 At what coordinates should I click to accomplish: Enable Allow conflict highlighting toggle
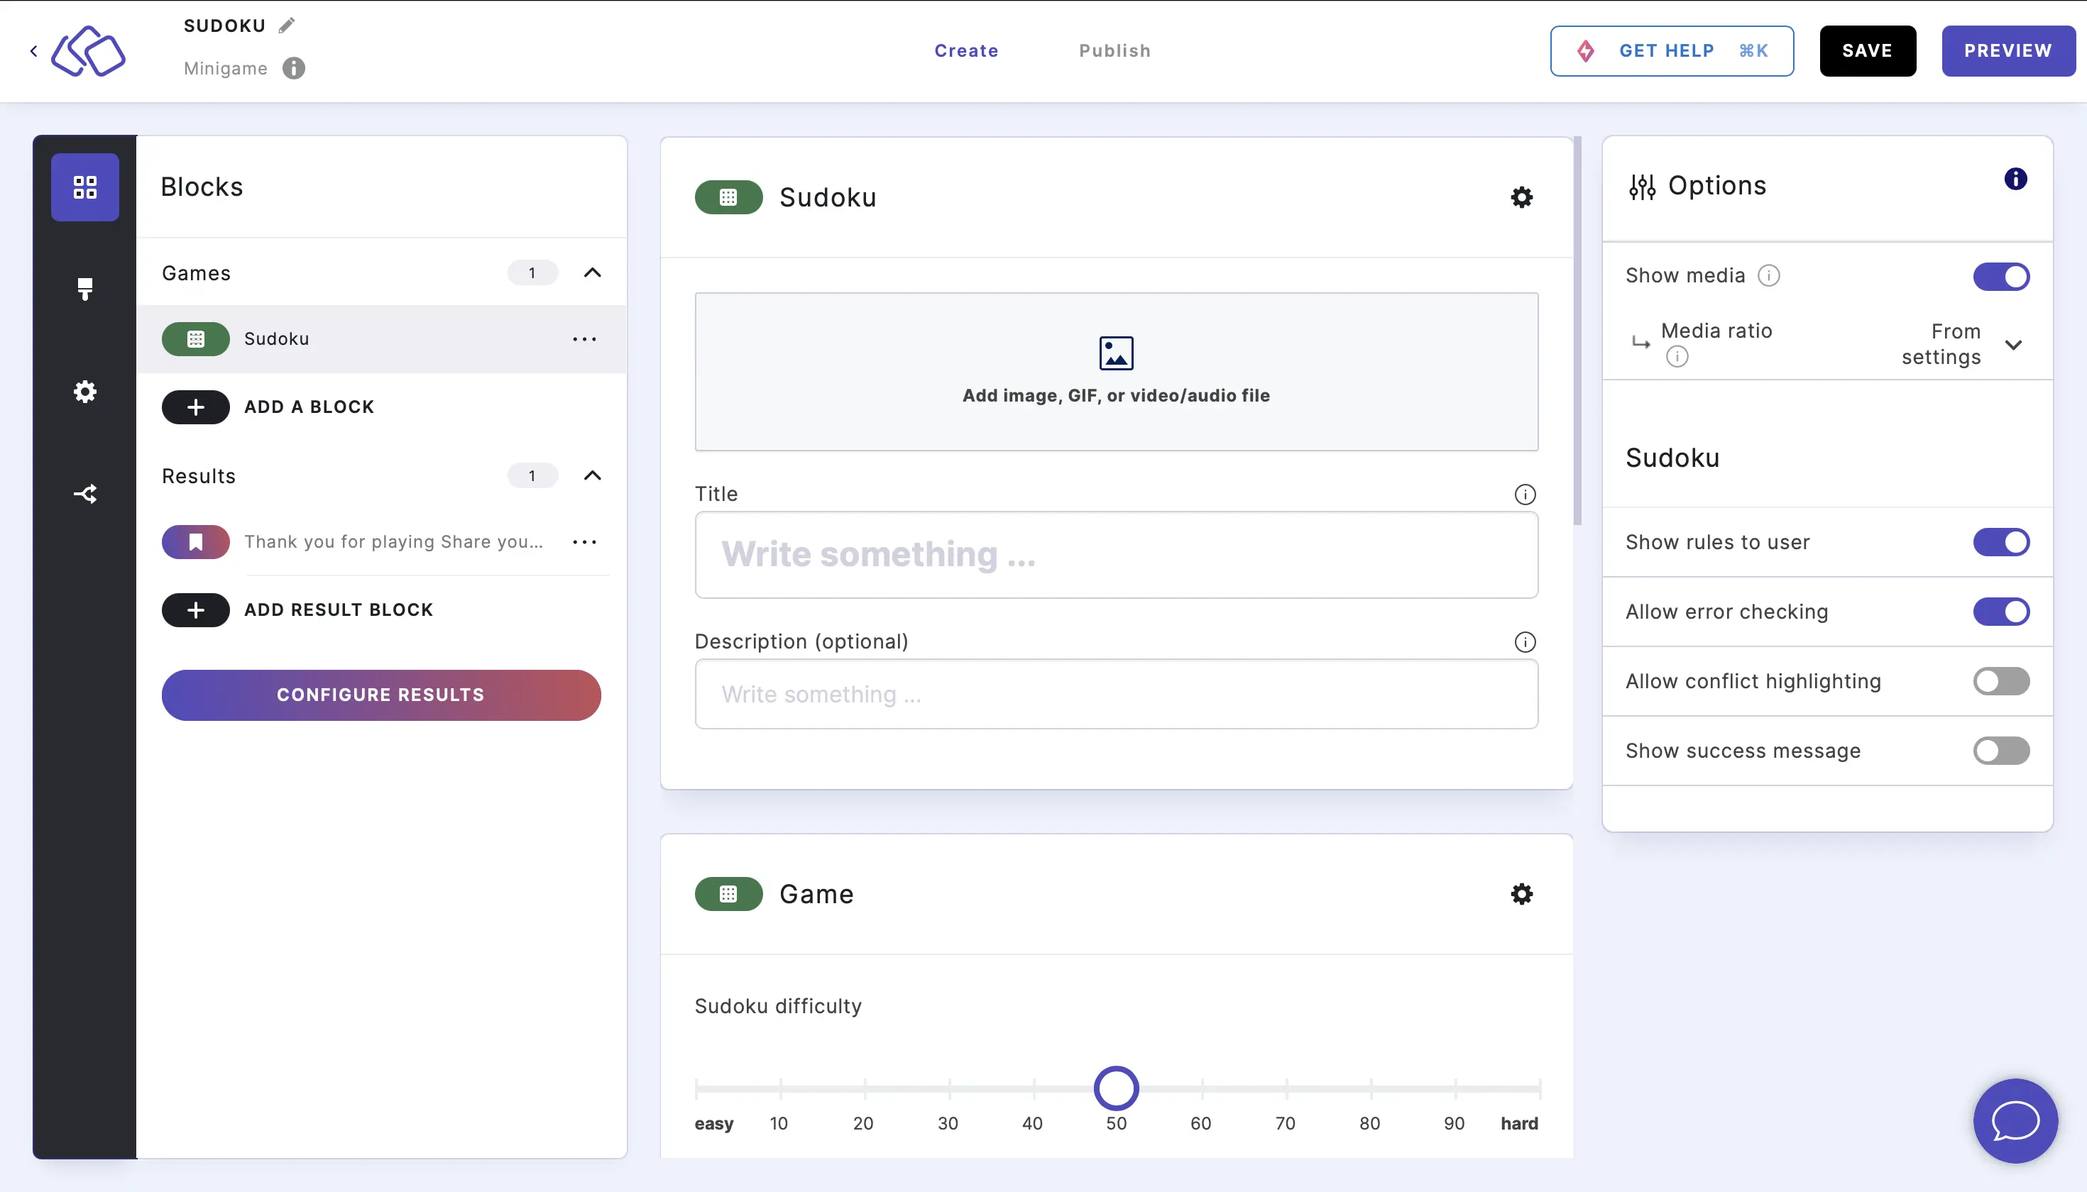point(2001,680)
